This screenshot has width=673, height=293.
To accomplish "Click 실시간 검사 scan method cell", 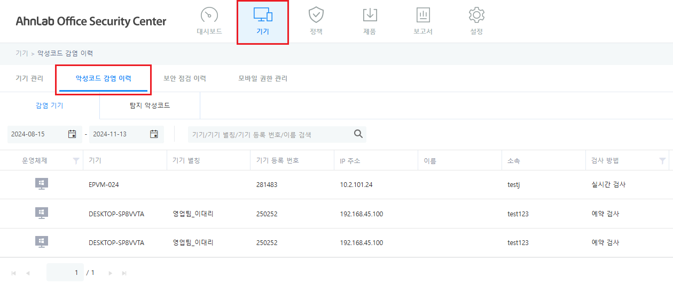I will click(608, 185).
